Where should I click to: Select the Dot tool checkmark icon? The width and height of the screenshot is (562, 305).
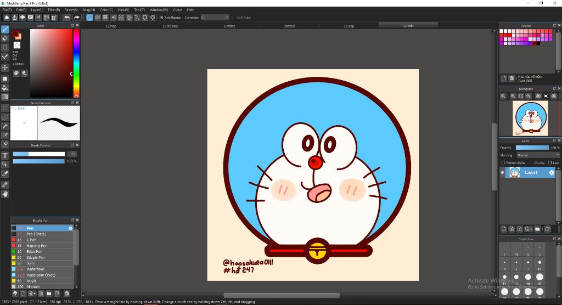5,57
